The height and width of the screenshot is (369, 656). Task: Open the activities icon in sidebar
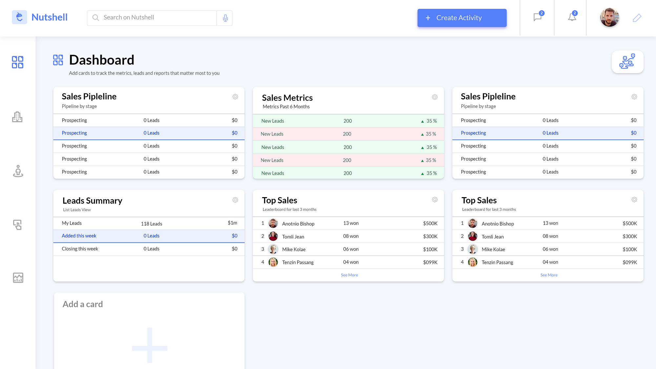coord(17,225)
